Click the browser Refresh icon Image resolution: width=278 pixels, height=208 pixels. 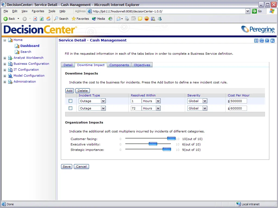point(42,19)
